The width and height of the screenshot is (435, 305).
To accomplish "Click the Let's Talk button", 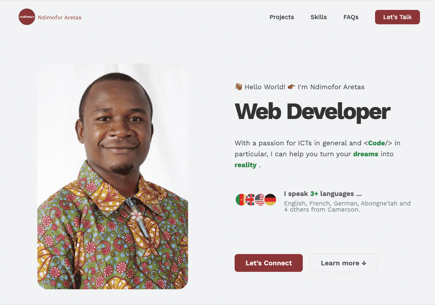I will point(397,17).
